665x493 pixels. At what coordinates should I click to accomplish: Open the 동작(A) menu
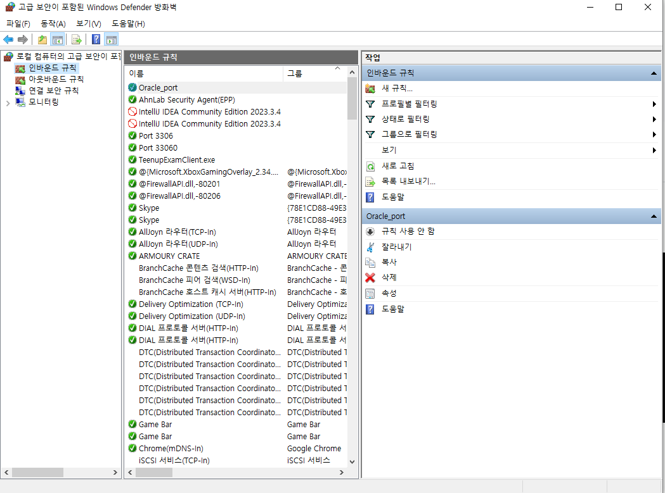[x=53, y=23]
